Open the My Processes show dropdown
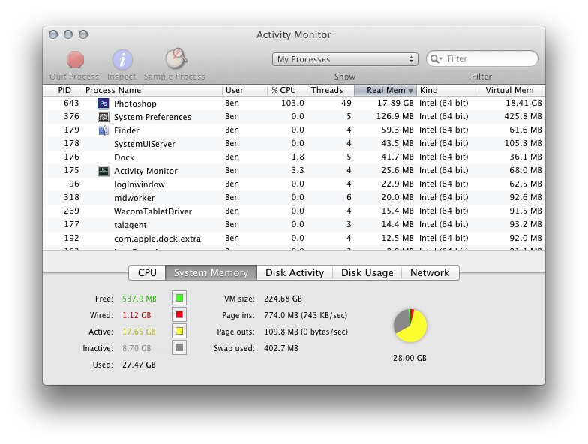 (x=345, y=59)
